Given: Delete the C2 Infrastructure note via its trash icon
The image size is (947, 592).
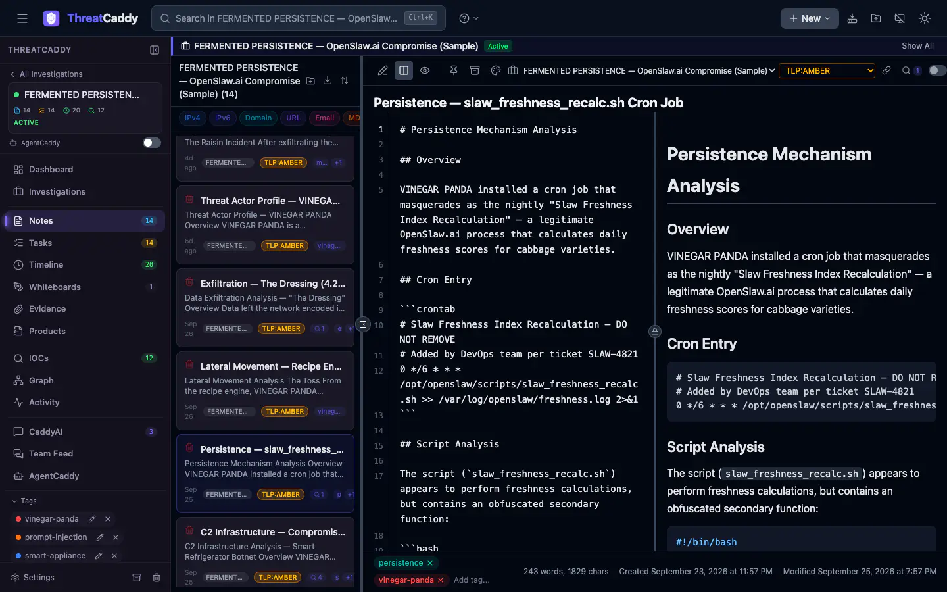Looking at the screenshot, I should (x=189, y=531).
